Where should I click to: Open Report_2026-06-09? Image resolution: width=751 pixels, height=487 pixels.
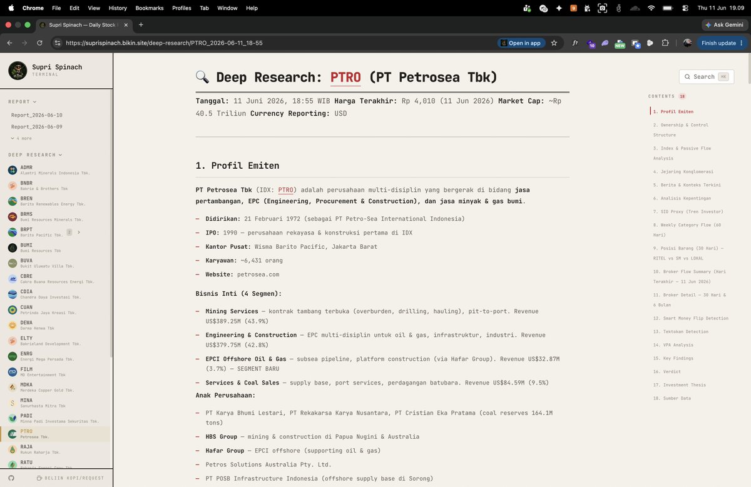coord(36,126)
